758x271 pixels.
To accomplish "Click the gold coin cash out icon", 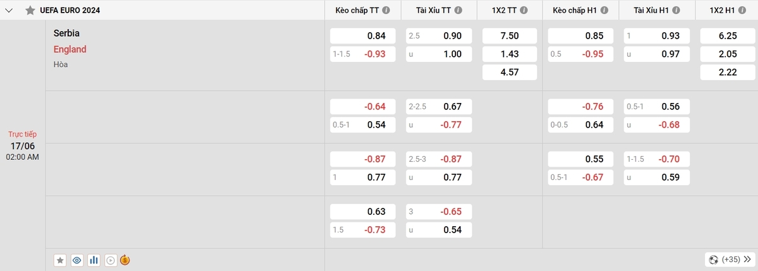I will [x=125, y=260].
